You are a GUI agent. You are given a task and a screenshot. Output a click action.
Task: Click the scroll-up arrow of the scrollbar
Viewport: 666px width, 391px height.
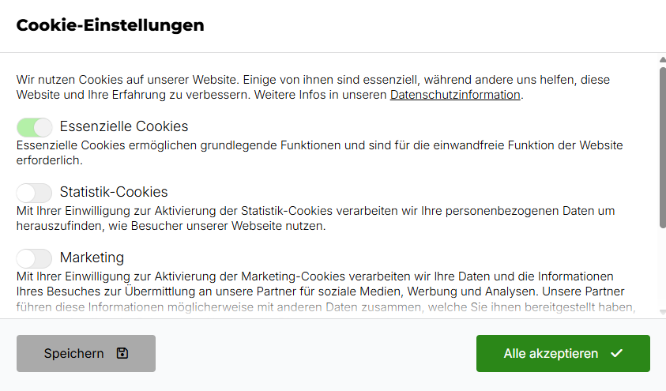pos(662,59)
